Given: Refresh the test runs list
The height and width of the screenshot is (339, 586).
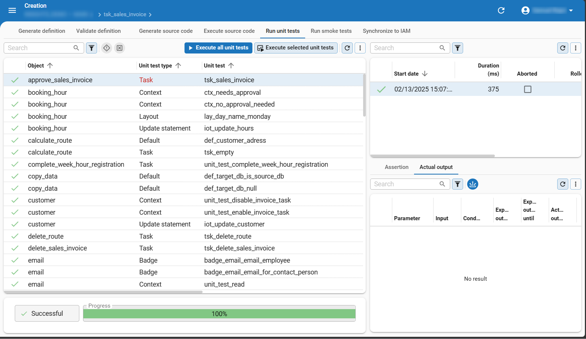Looking at the screenshot, I should [x=563, y=48].
